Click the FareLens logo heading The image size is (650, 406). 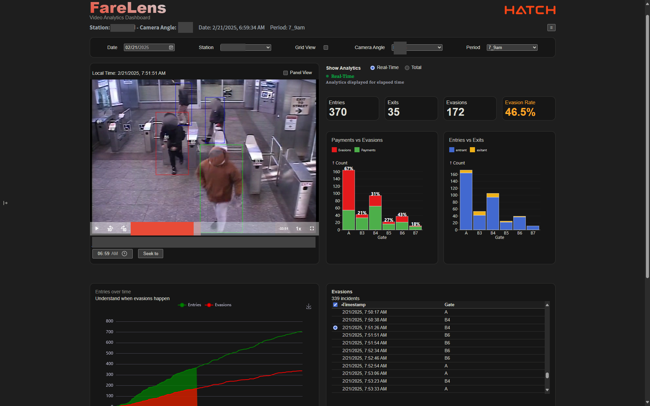click(128, 7)
